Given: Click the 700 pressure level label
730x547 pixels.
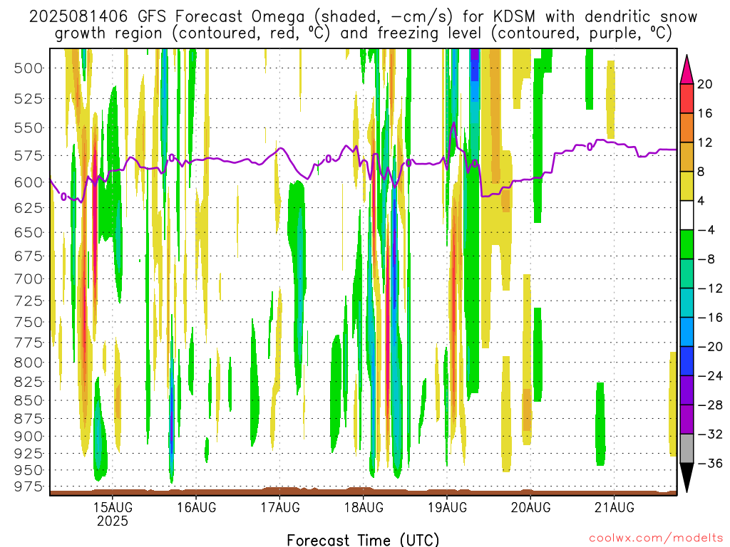Looking at the screenshot, I should [28, 279].
